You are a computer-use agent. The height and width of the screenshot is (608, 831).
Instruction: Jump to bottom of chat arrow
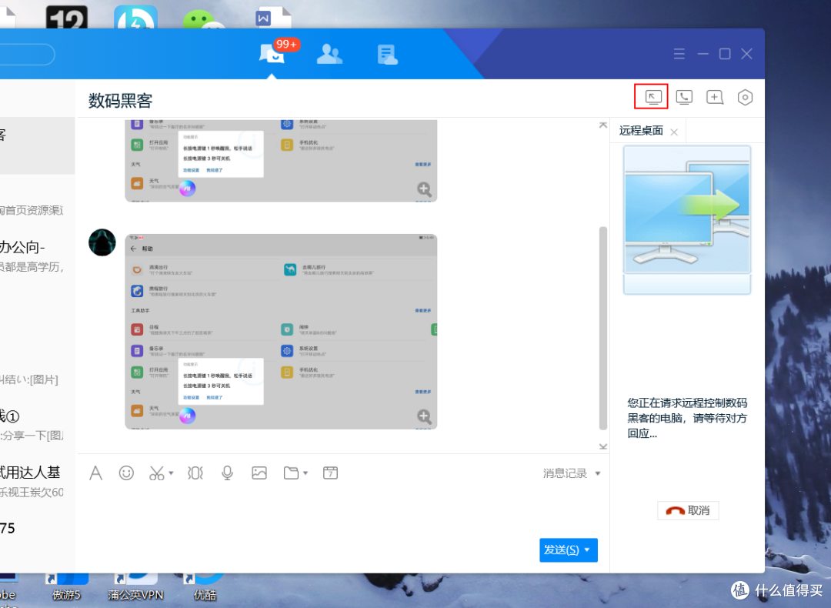pos(603,447)
